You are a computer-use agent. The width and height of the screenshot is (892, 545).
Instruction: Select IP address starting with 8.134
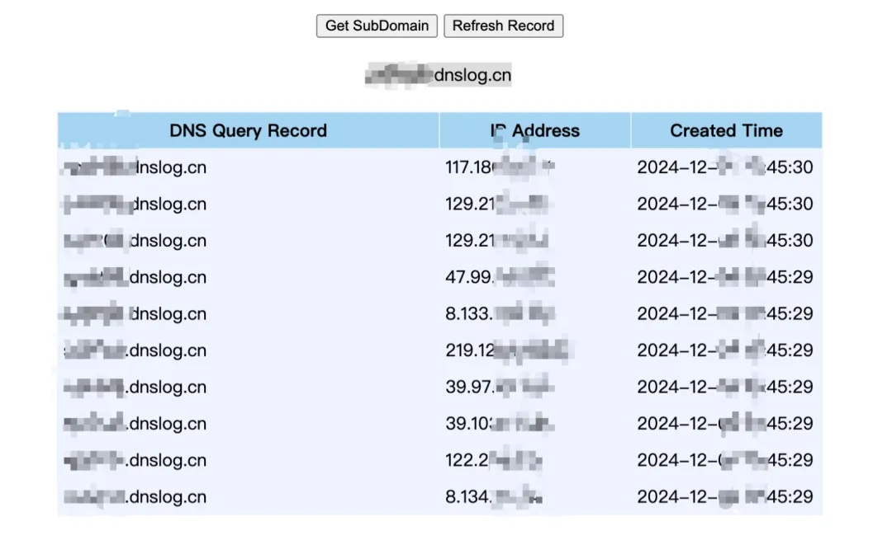click(x=494, y=496)
